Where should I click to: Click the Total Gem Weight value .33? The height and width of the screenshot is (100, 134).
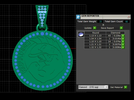(100, 22)
